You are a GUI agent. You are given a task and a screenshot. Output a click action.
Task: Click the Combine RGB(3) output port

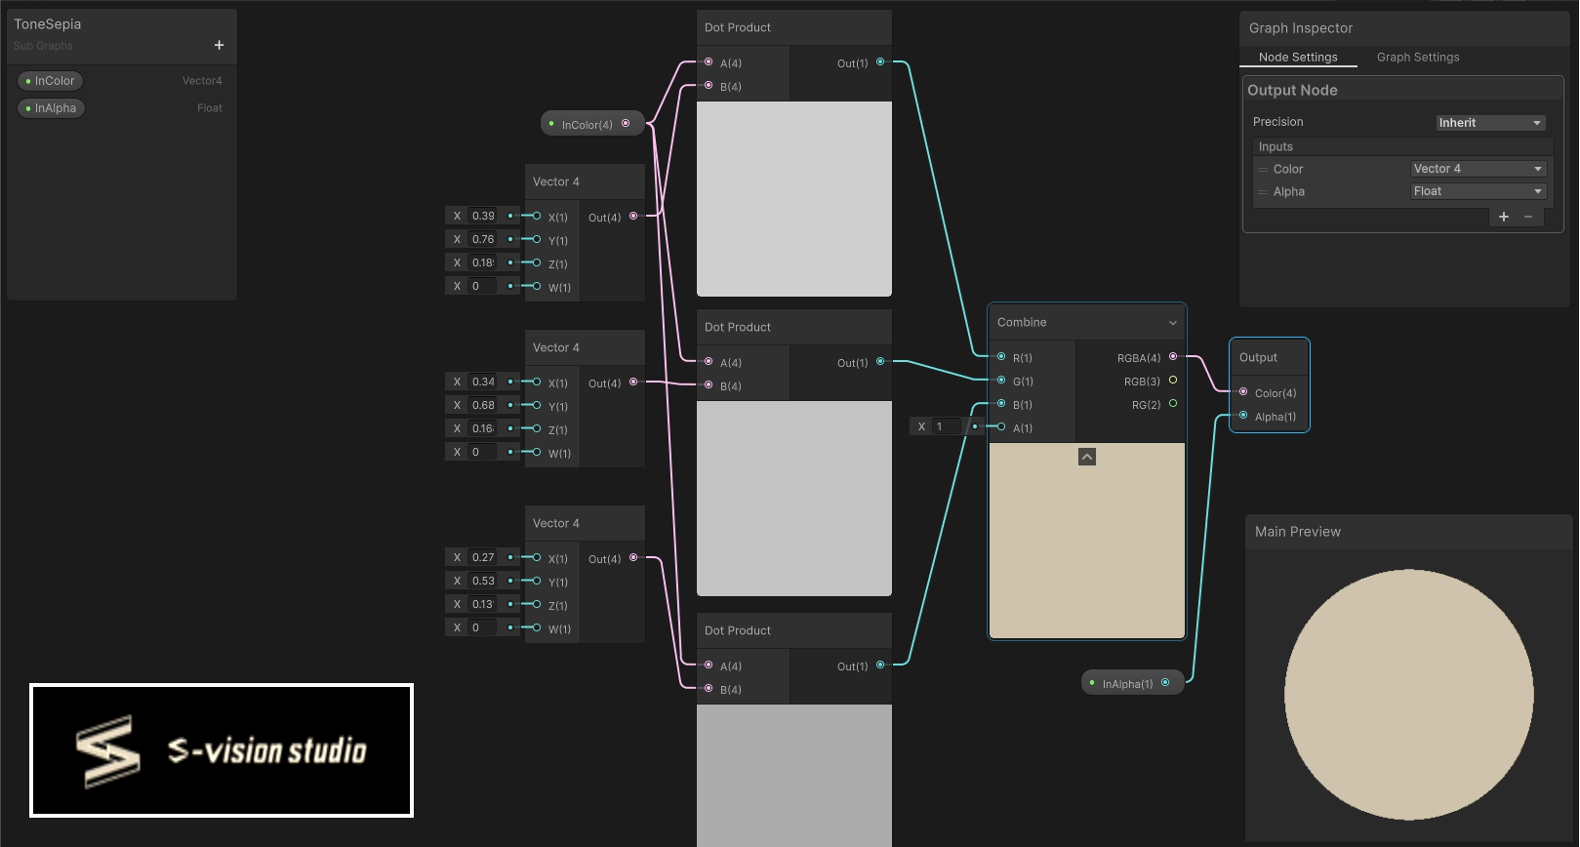pyautogui.click(x=1173, y=380)
